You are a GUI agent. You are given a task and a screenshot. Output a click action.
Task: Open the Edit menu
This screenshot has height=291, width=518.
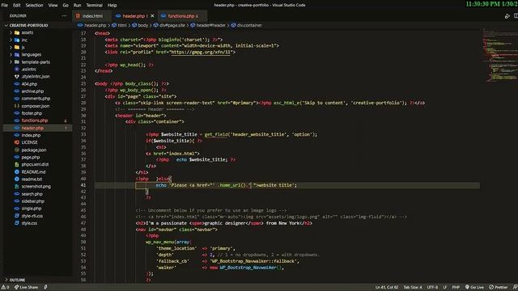16,6
